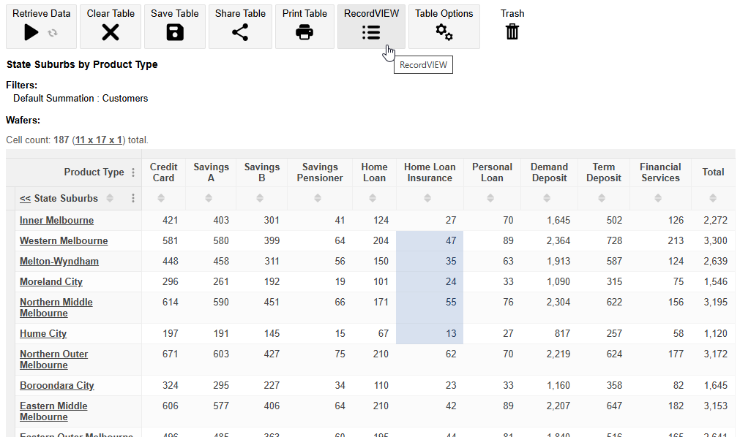Open Share Table via the share icon

[239, 31]
